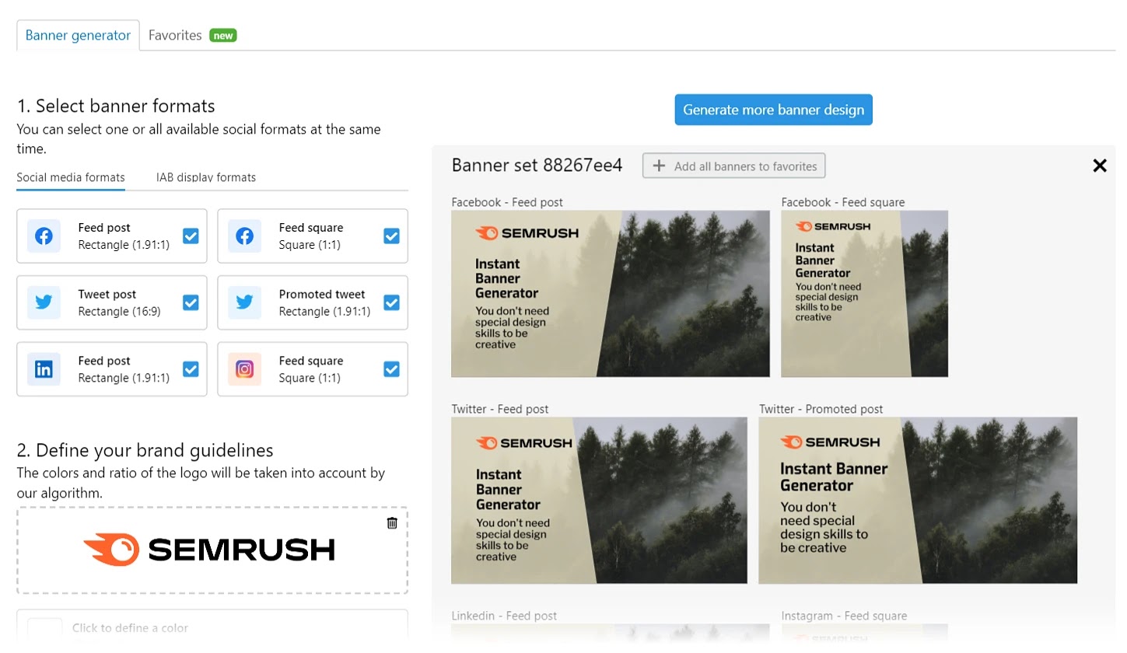Toggle LinkedIn Feed post checkbox
This screenshot has height=653, width=1127.
(x=191, y=369)
